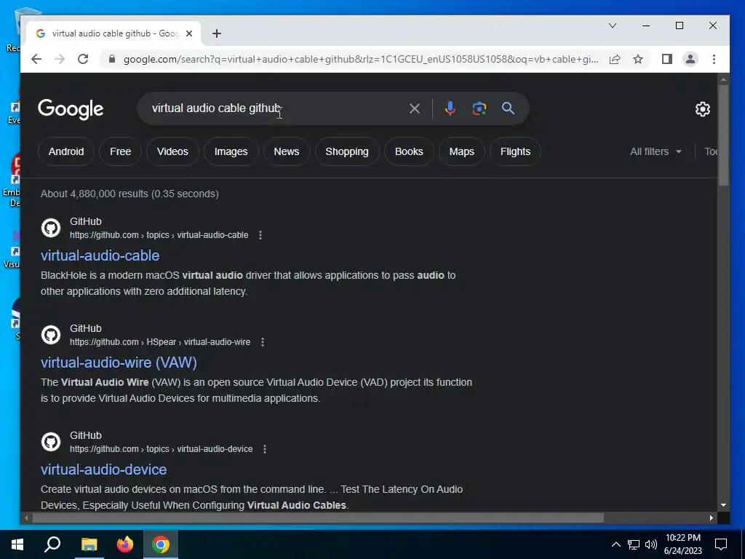Image resolution: width=745 pixels, height=559 pixels.
Task: Reload the Google search page
Action: [83, 59]
